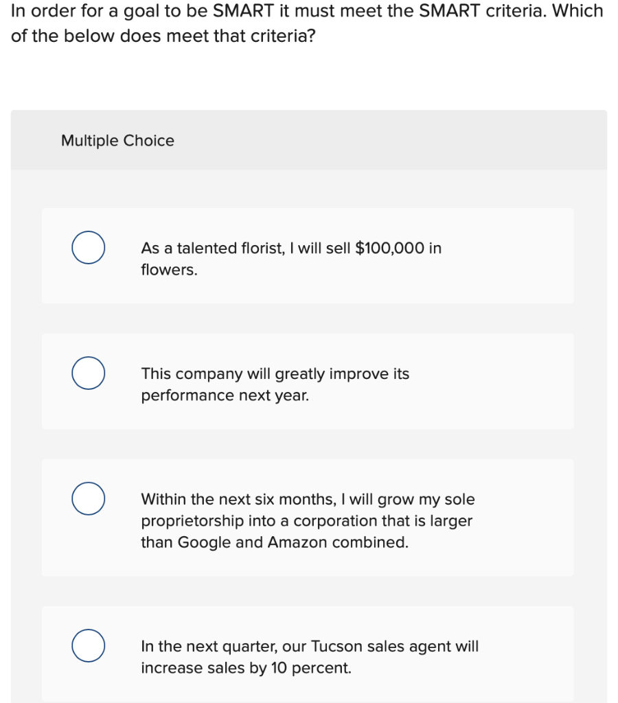
Task: Click the line "performance next year."
Action: click(x=225, y=395)
